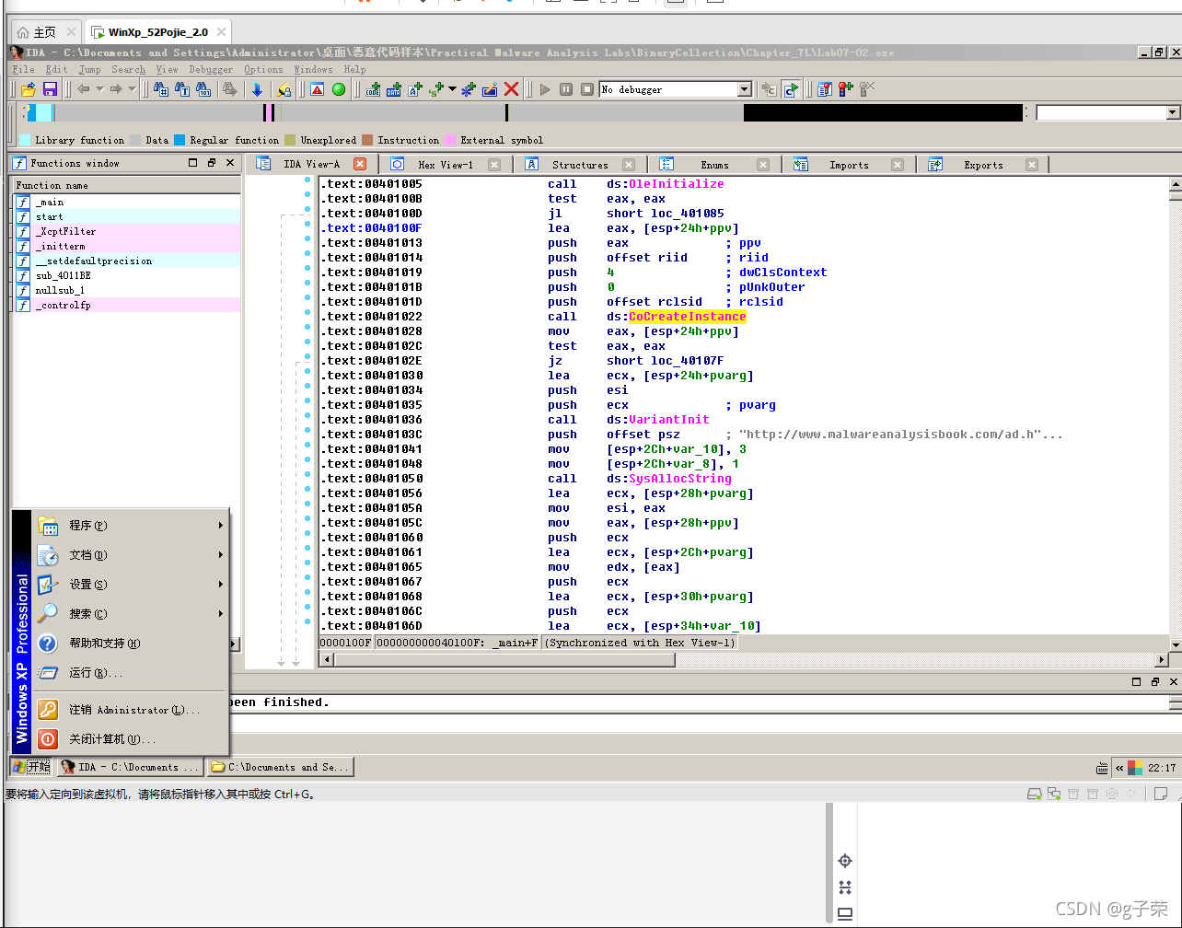The height and width of the screenshot is (928, 1182).
Task: Switch to the Imports tab
Action: click(848, 165)
